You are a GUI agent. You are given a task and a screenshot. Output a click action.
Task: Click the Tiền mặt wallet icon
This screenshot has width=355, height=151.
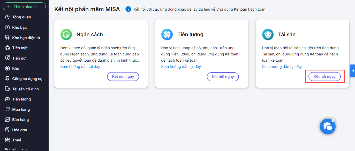point(7,48)
